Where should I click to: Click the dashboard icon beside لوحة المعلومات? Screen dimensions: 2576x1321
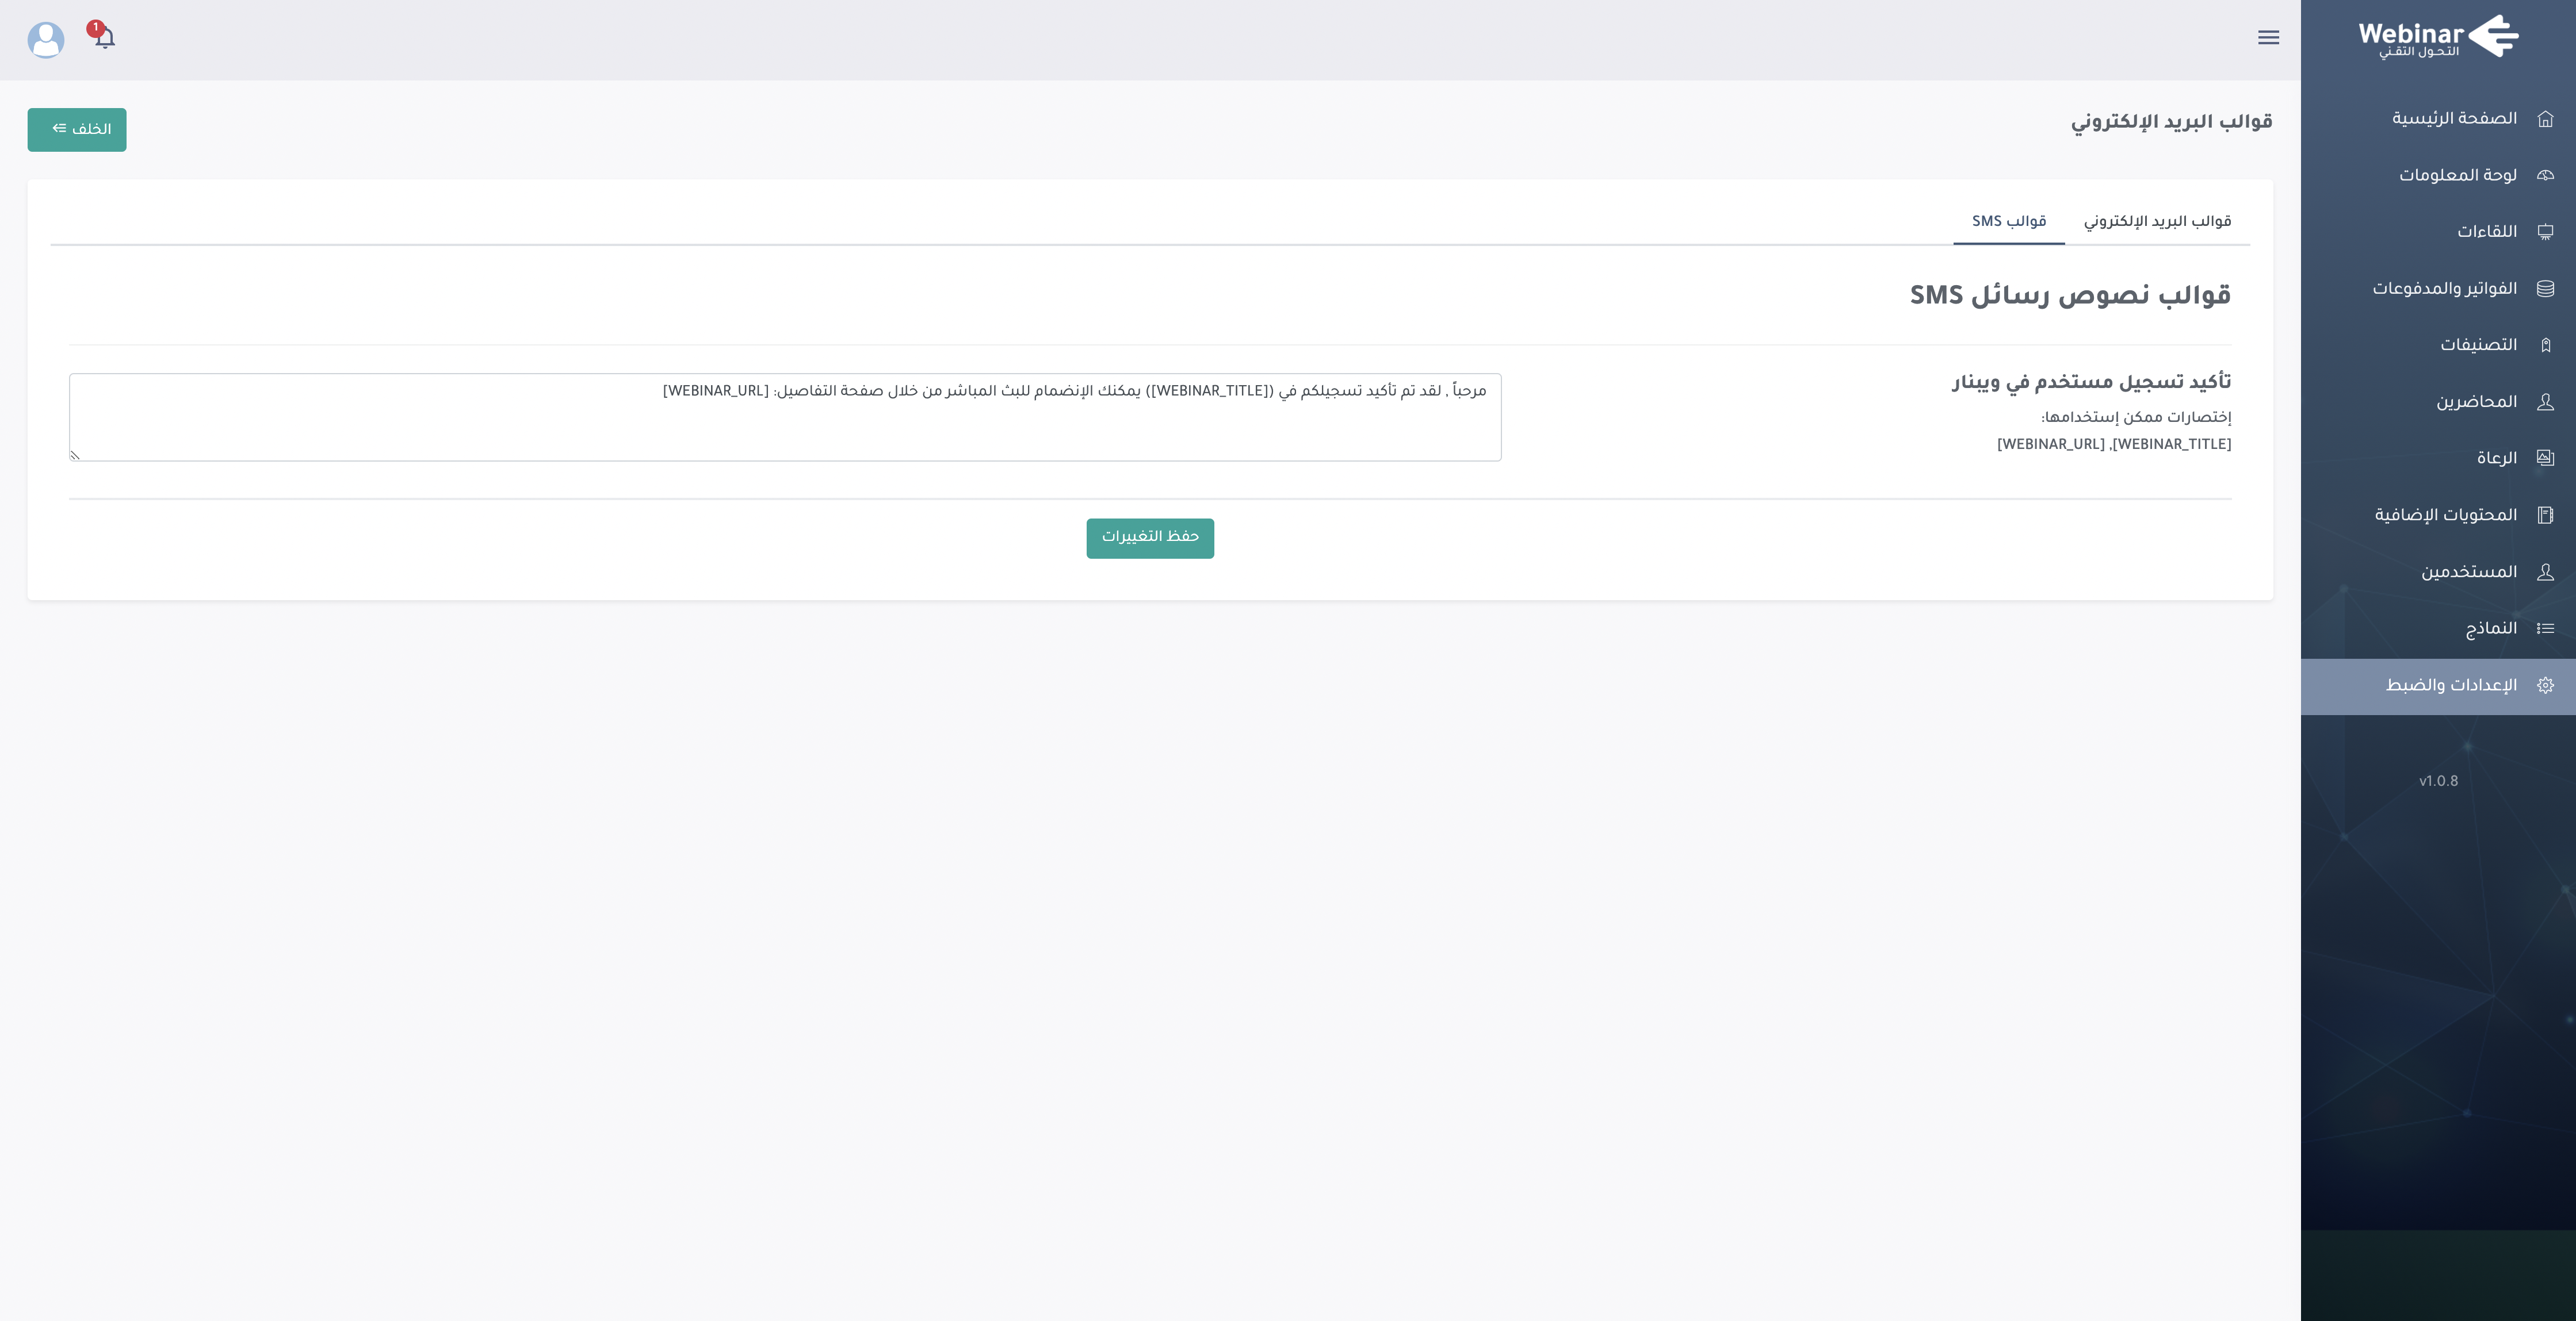click(x=2545, y=175)
